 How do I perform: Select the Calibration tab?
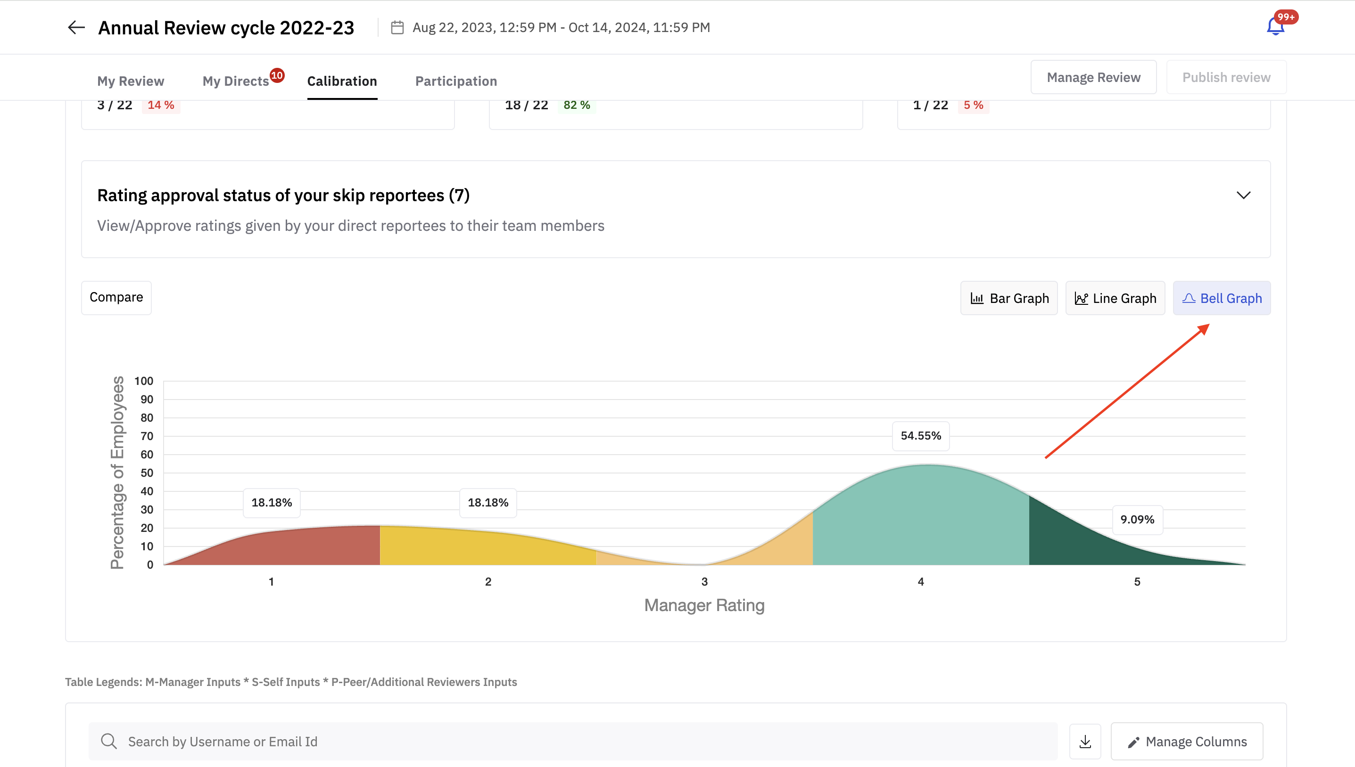pyautogui.click(x=342, y=81)
